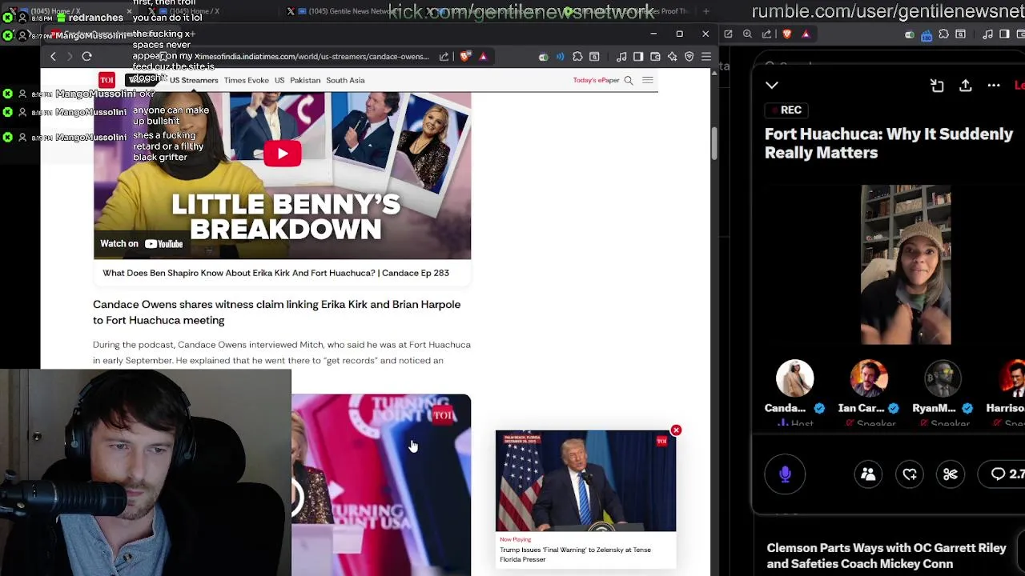
Task: Send a heart reaction in the Space
Action: tap(910, 474)
